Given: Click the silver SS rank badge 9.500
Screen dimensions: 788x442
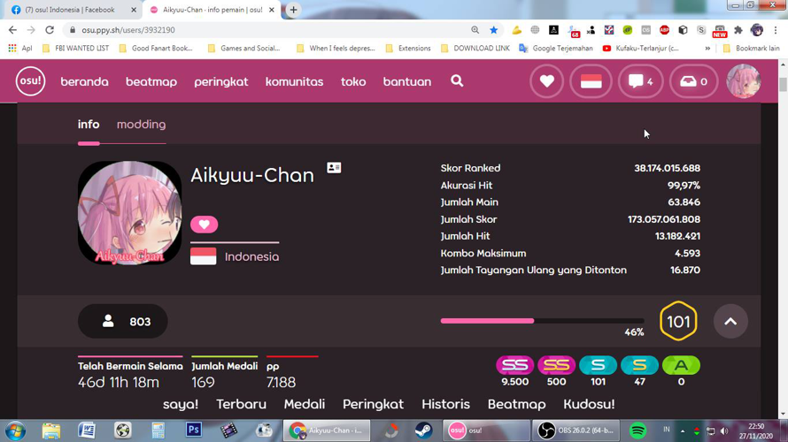Looking at the screenshot, I should pyautogui.click(x=515, y=365).
